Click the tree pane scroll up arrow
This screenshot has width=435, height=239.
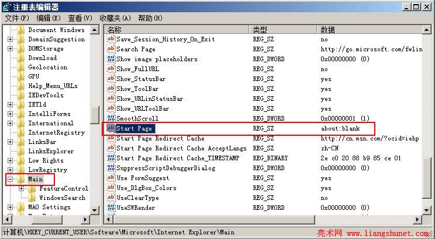pyautogui.click(x=95, y=30)
